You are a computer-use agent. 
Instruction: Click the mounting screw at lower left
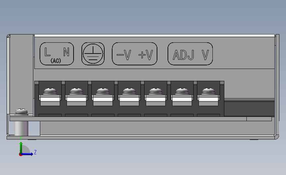pos(21,112)
